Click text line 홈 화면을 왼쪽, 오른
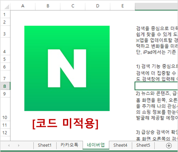Screen dimensions: 178x152 pos(157,100)
